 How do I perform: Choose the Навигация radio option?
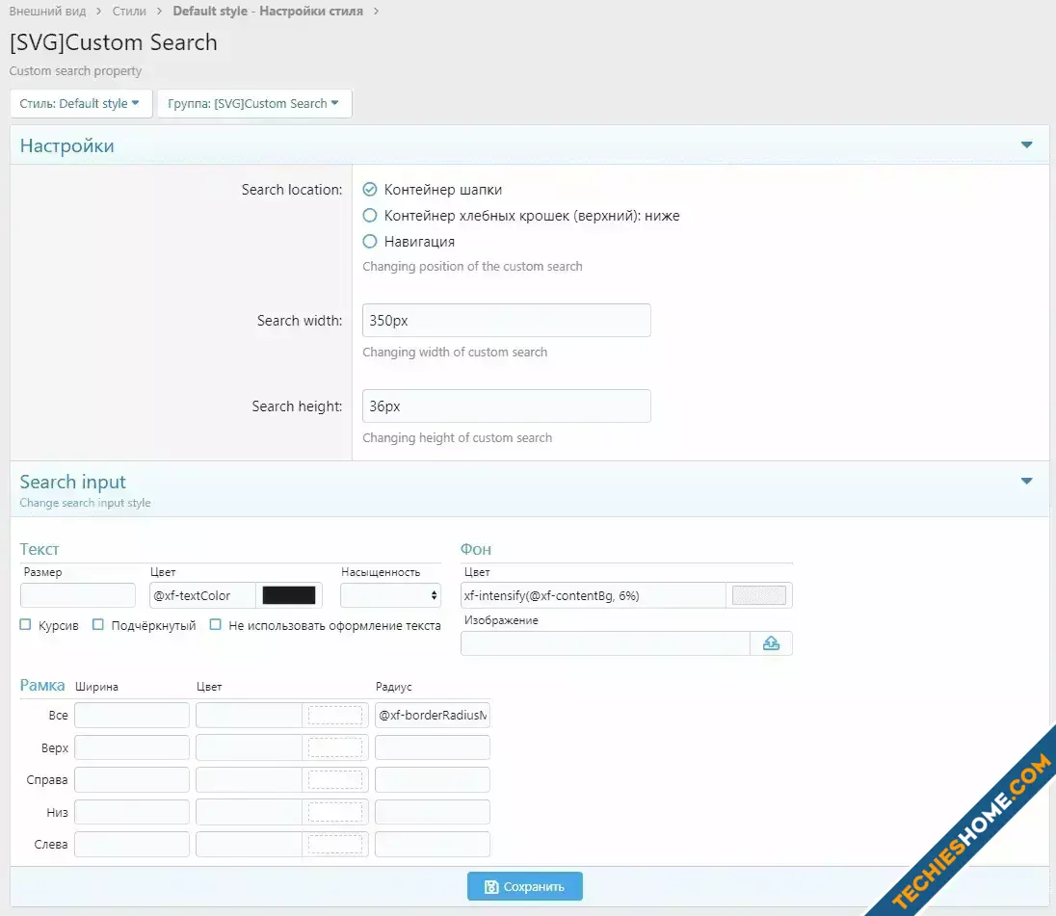[370, 242]
